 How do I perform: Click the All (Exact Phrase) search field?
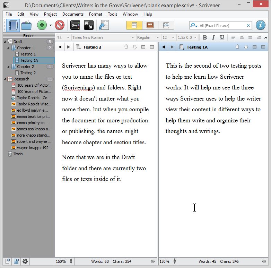tap(222, 25)
